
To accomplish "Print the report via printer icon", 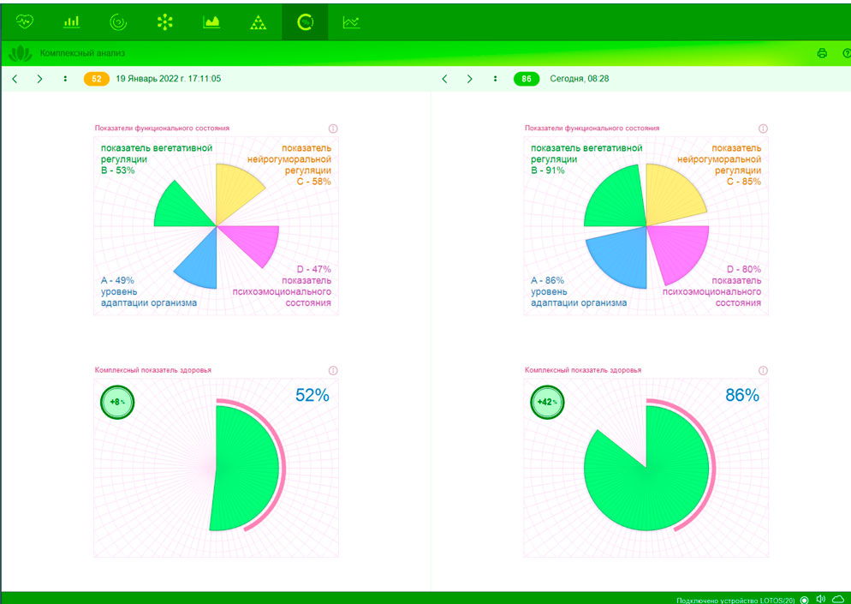I will pyautogui.click(x=822, y=53).
